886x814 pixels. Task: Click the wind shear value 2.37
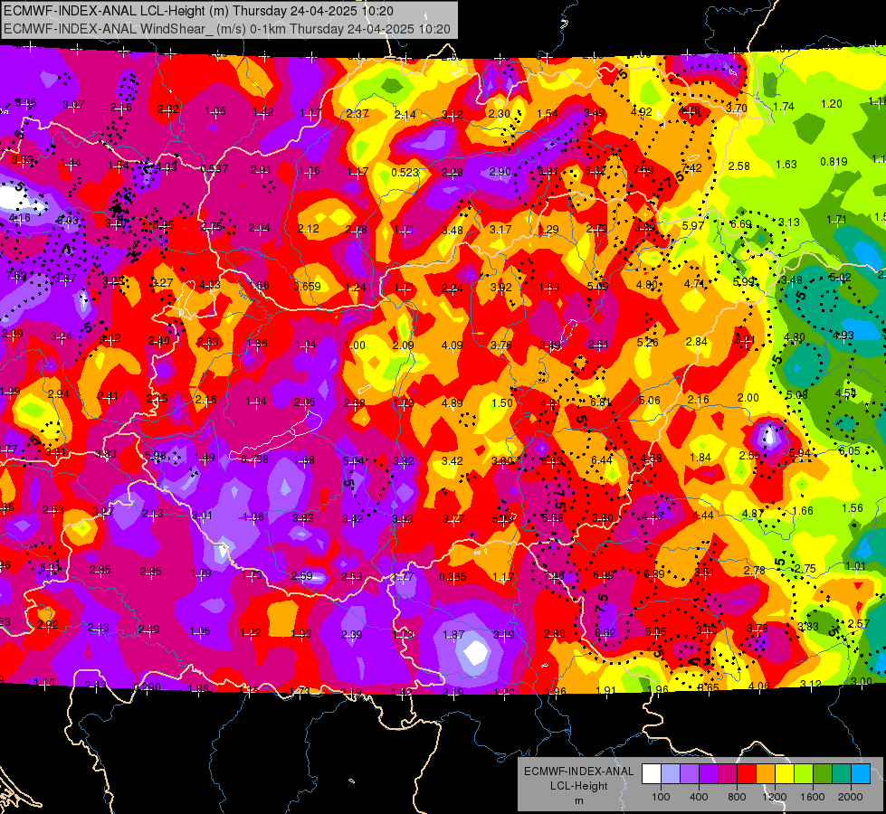[x=357, y=114]
